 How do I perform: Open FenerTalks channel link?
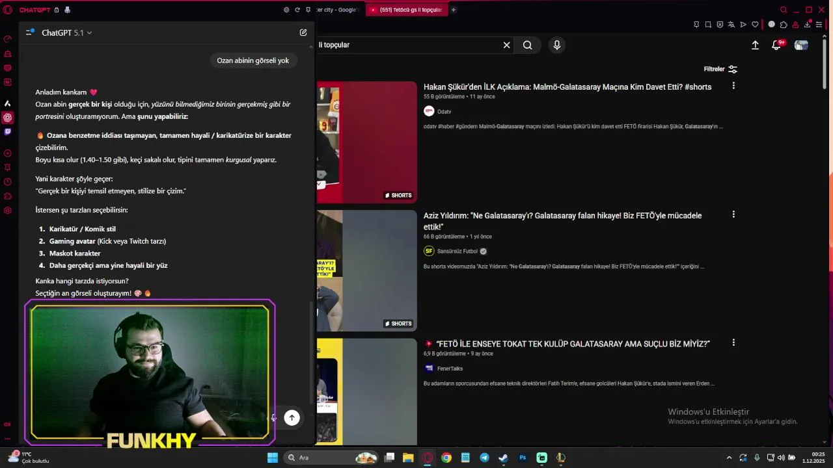[x=450, y=369]
